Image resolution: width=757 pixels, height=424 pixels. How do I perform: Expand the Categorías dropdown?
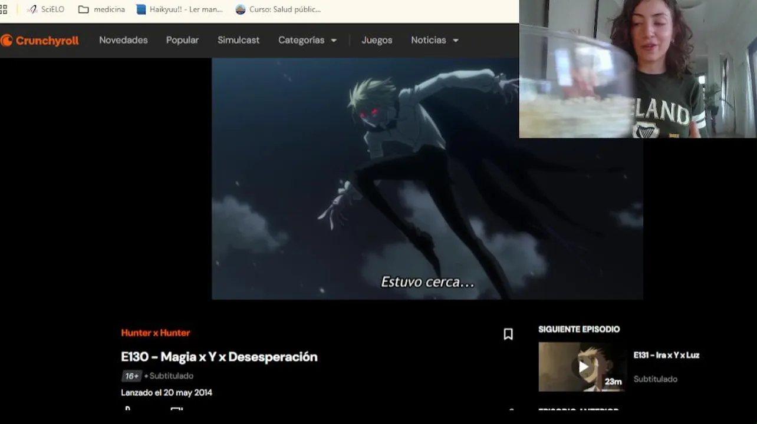pos(307,40)
